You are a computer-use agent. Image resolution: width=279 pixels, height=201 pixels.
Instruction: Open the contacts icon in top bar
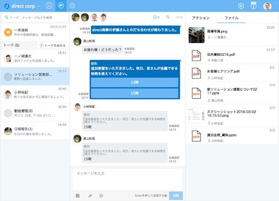(49, 6)
